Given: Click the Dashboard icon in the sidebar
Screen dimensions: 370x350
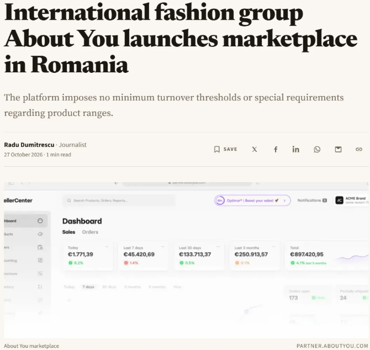Looking at the screenshot, I should pyautogui.click(x=40, y=221).
